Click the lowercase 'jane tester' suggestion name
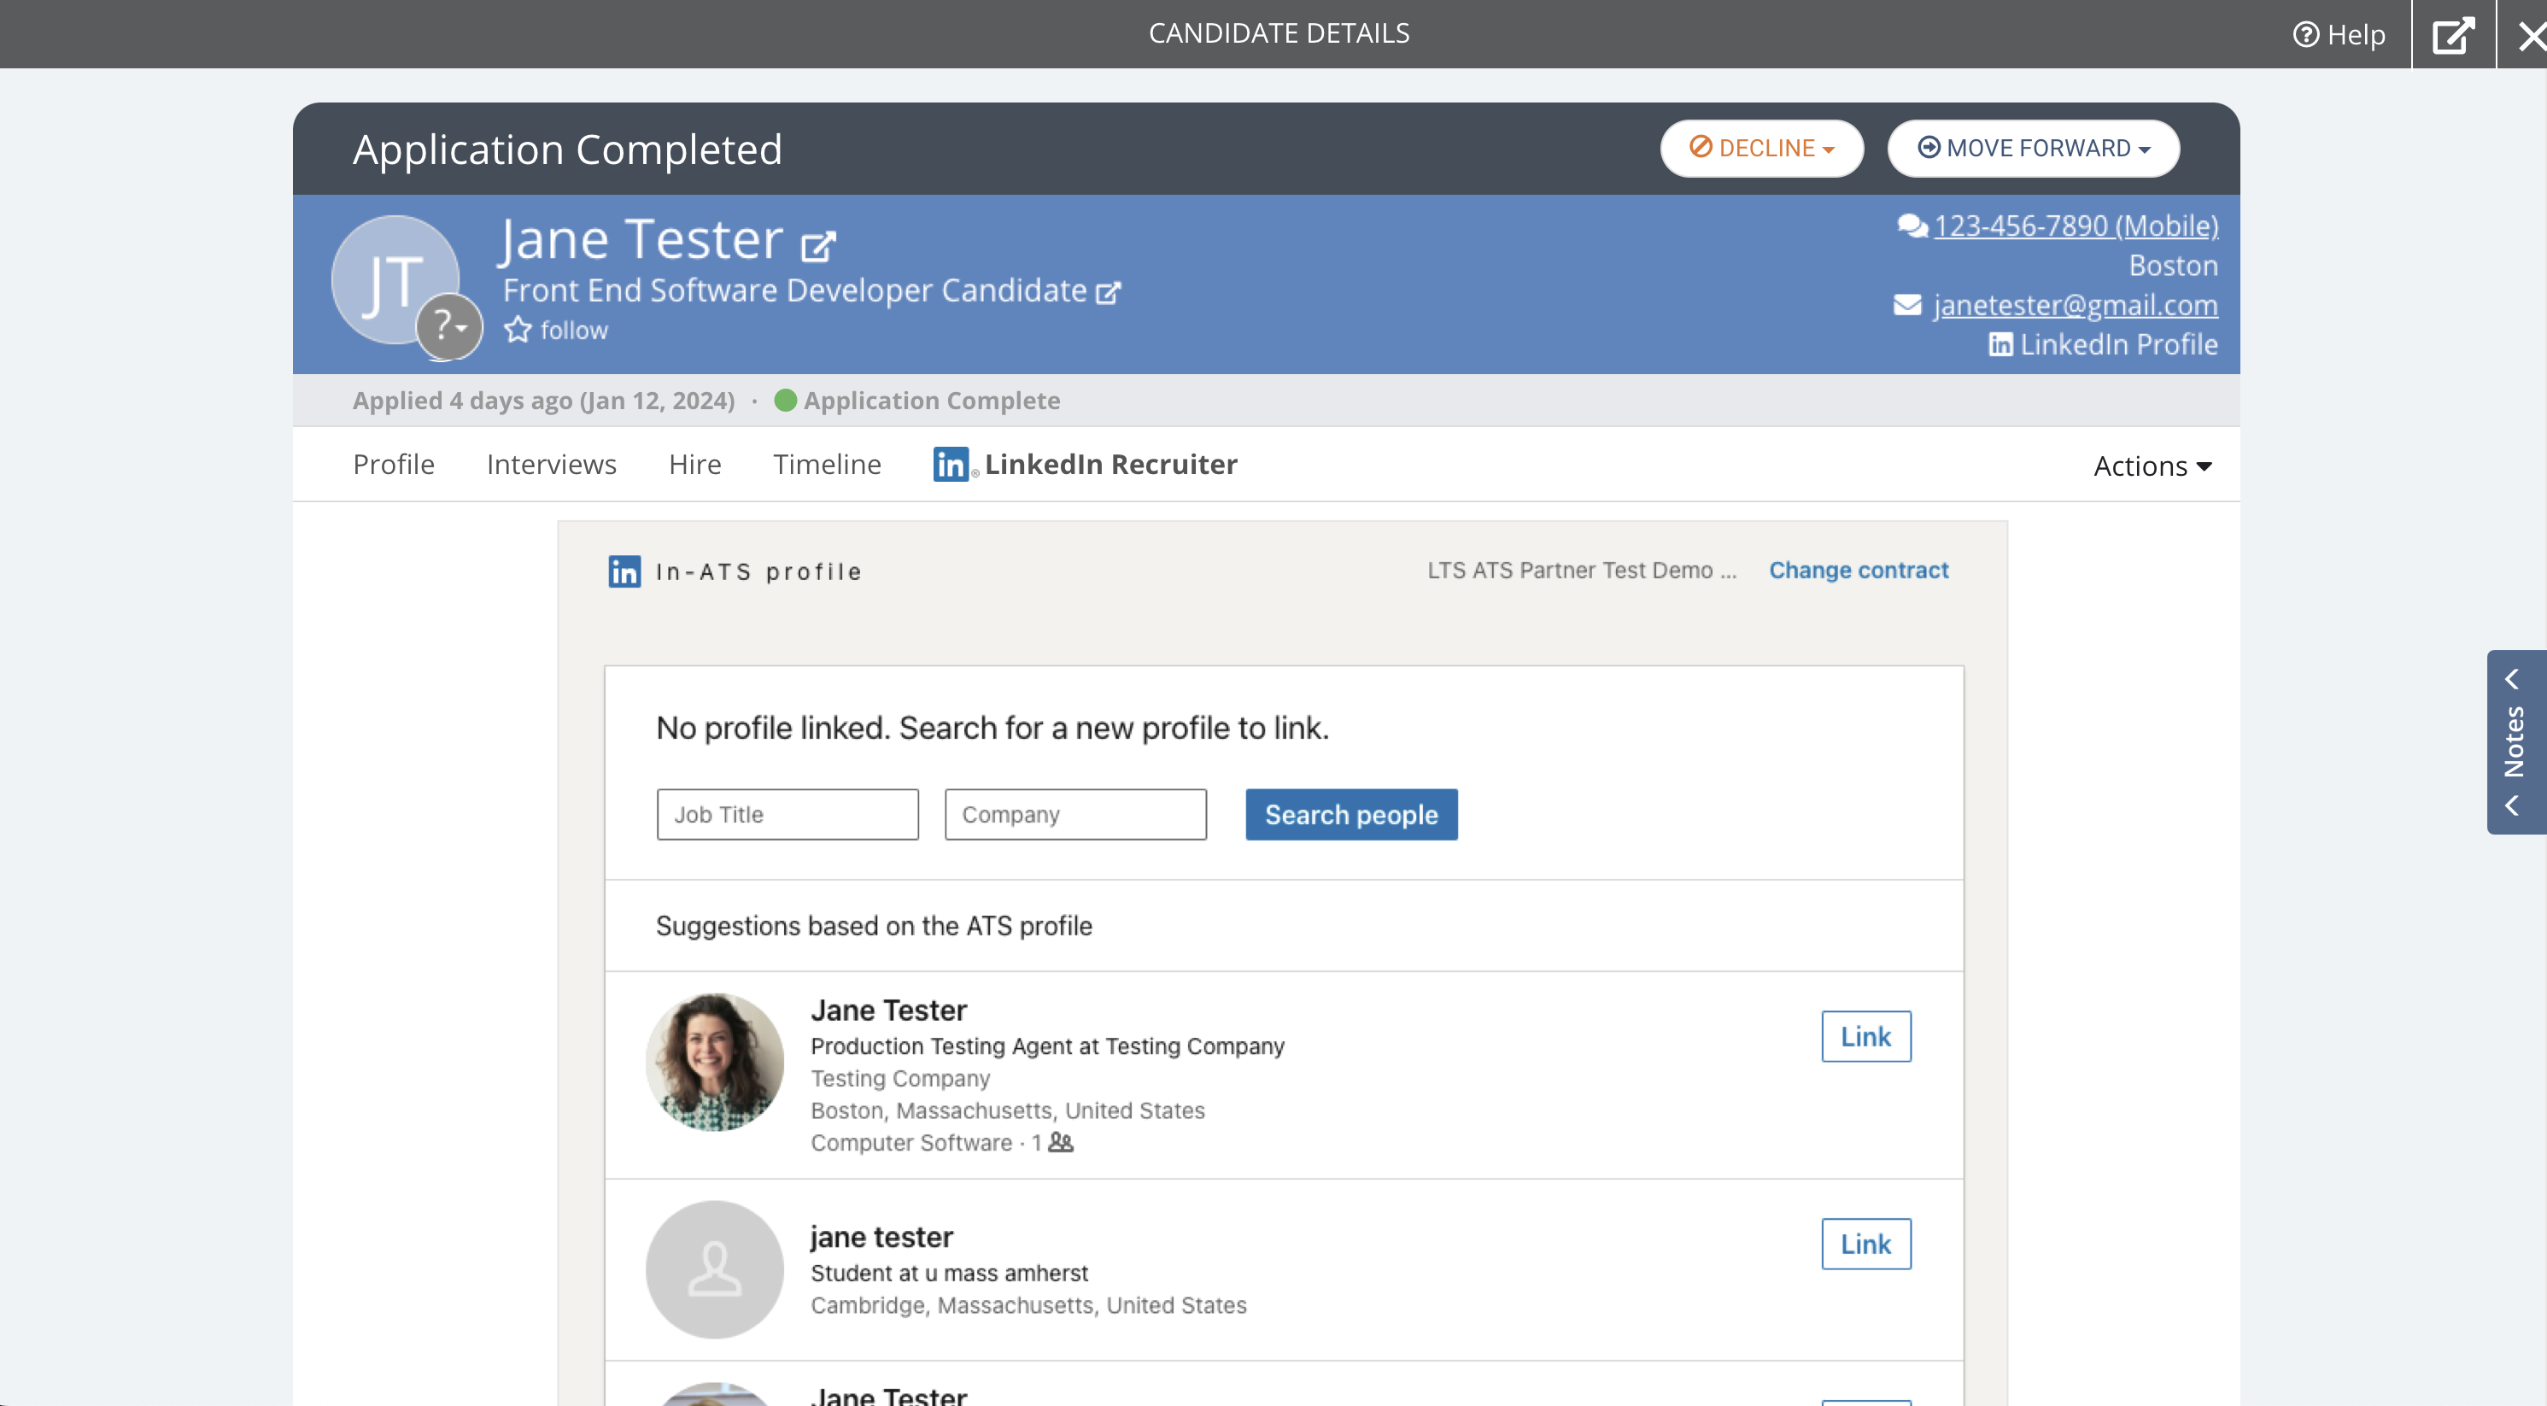The width and height of the screenshot is (2547, 1406). coord(881,1237)
